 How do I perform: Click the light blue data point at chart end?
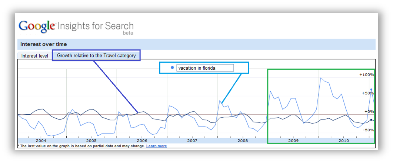click(x=371, y=89)
